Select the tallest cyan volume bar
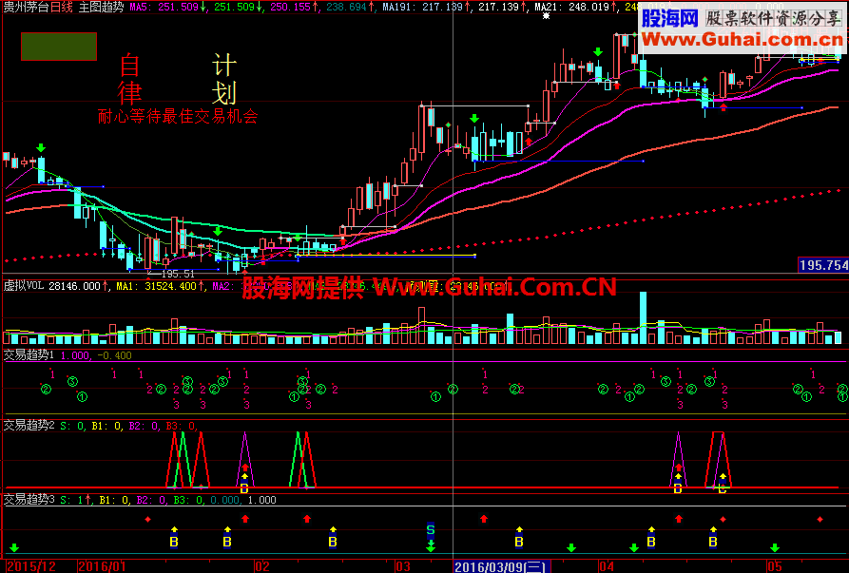This screenshot has height=573, width=849. [644, 318]
